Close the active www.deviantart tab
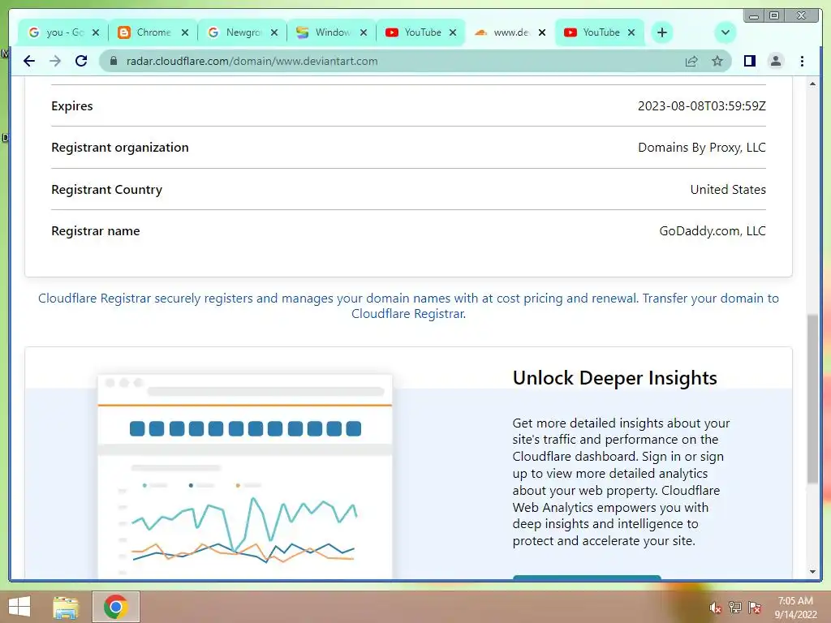Image resolution: width=831 pixels, height=623 pixels. [x=541, y=32]
